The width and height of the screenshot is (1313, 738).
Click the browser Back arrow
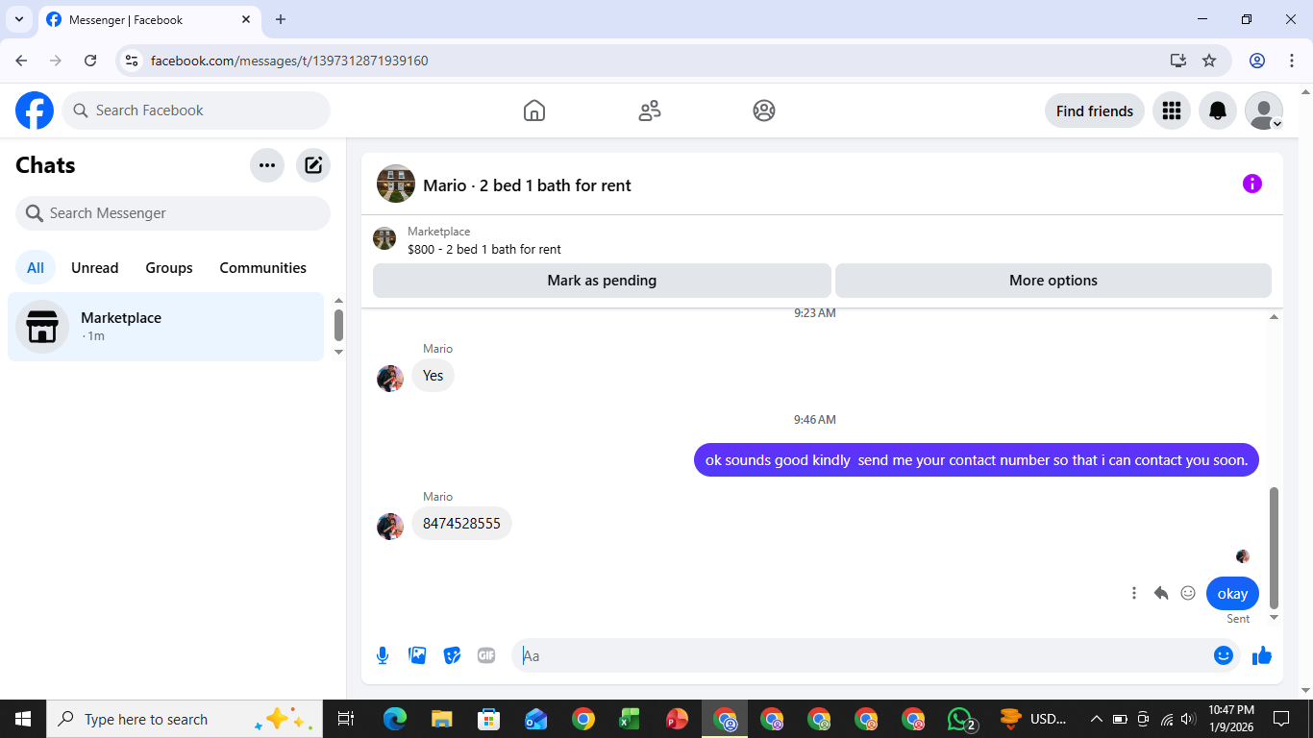21,61
